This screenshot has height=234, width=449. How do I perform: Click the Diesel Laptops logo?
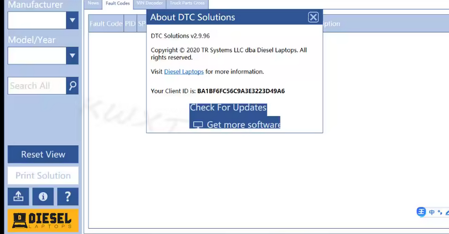[43, 220]
